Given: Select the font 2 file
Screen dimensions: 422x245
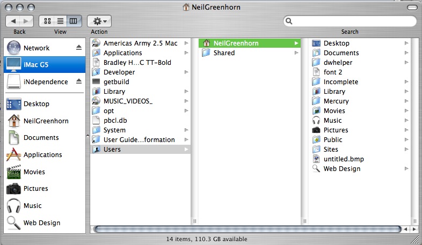Looking at the screenshot, I should tap(360, 72).
